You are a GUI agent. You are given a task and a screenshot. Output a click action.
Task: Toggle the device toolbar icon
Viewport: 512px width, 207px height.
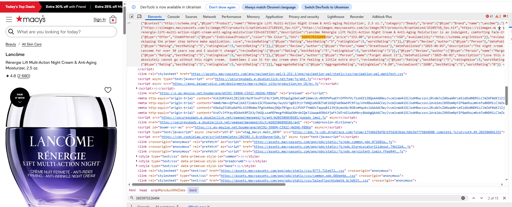pos(139,17)
